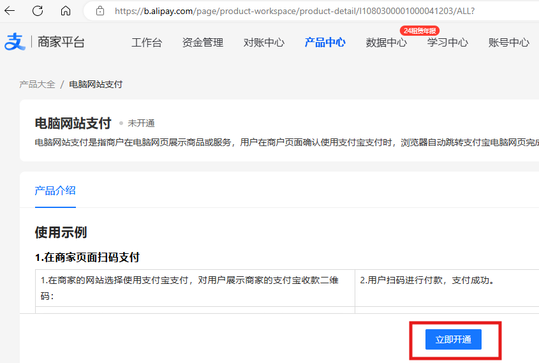Click the product description paragraph text
This screenshot has width=539, height=363.
[286, 142]
